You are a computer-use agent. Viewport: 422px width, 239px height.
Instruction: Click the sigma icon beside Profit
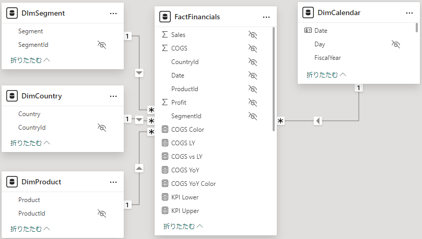point(165,102)
